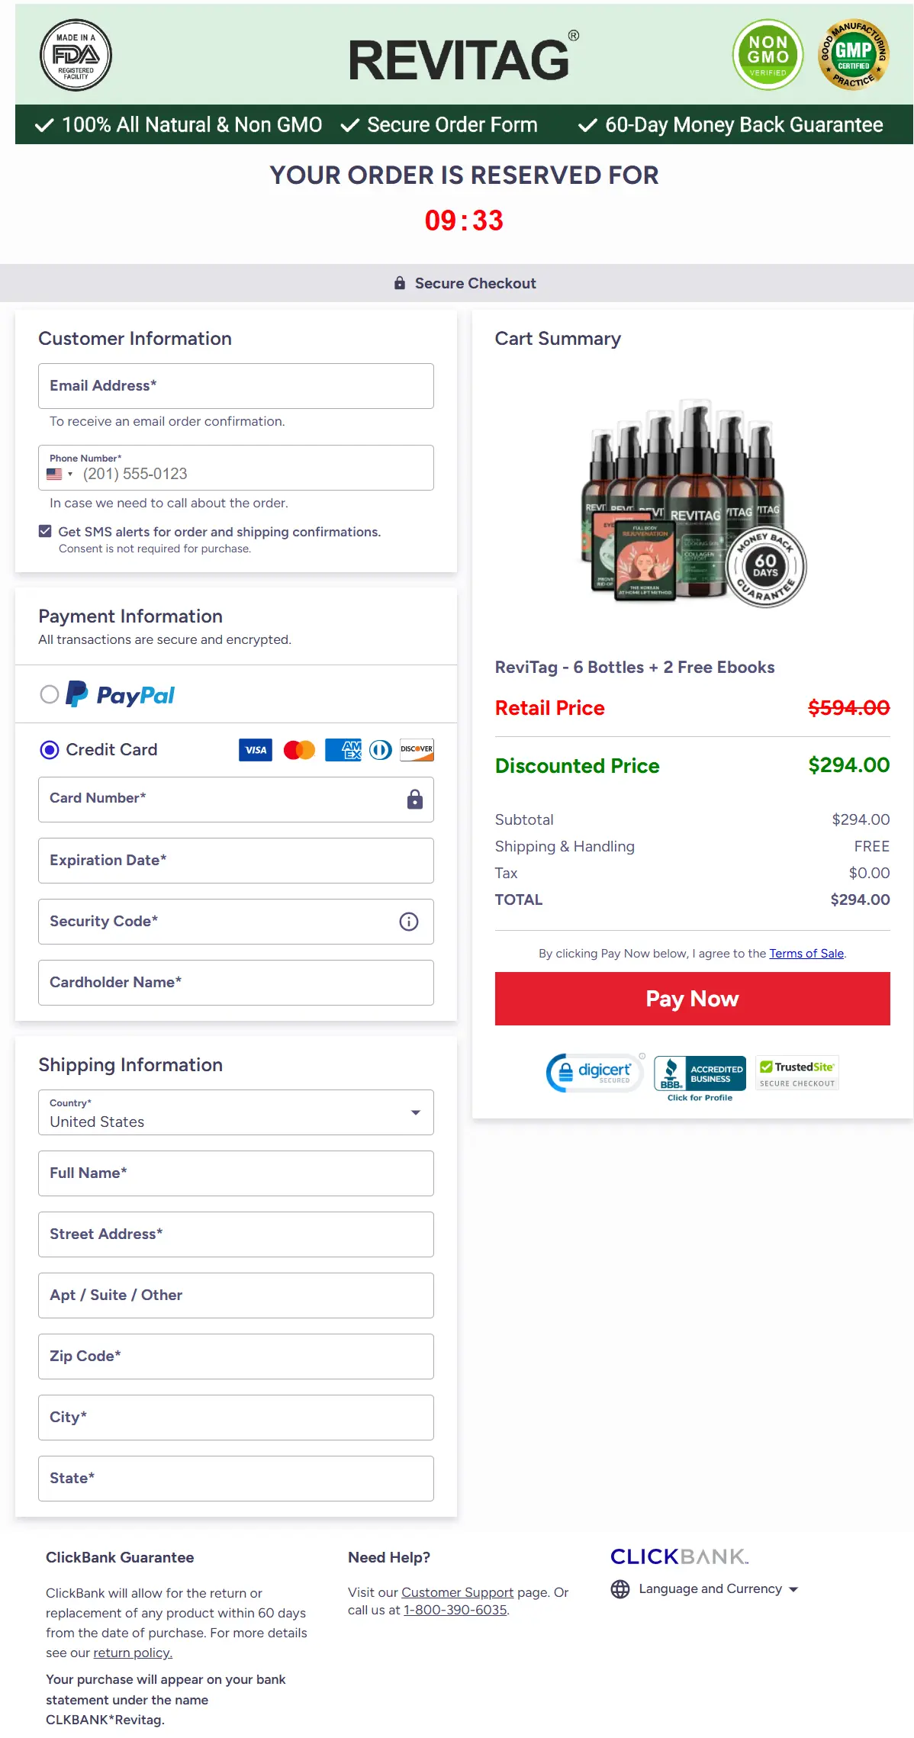
Task: Expand the Language and Currency menu
Action: click(793, 1589)
